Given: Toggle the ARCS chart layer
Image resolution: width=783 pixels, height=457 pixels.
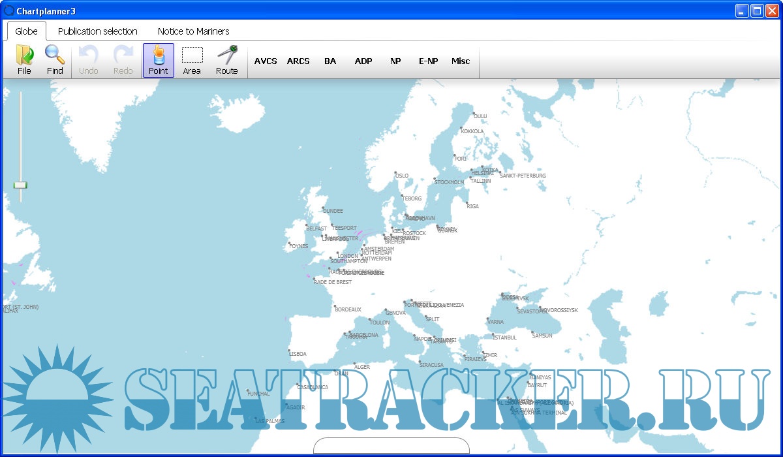Looking at the screenshot, I should pos(298,61).
